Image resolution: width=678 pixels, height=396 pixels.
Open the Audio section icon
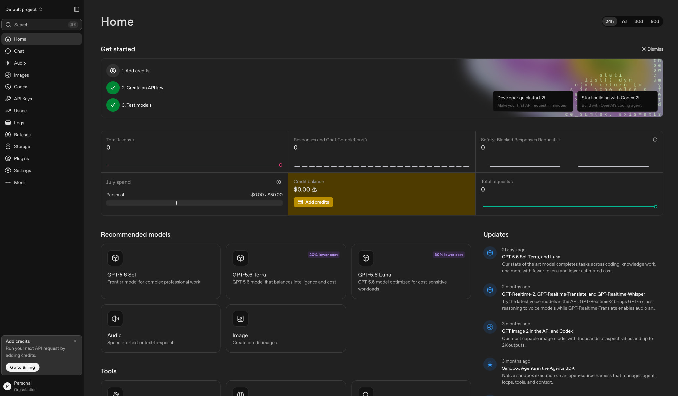8,63
